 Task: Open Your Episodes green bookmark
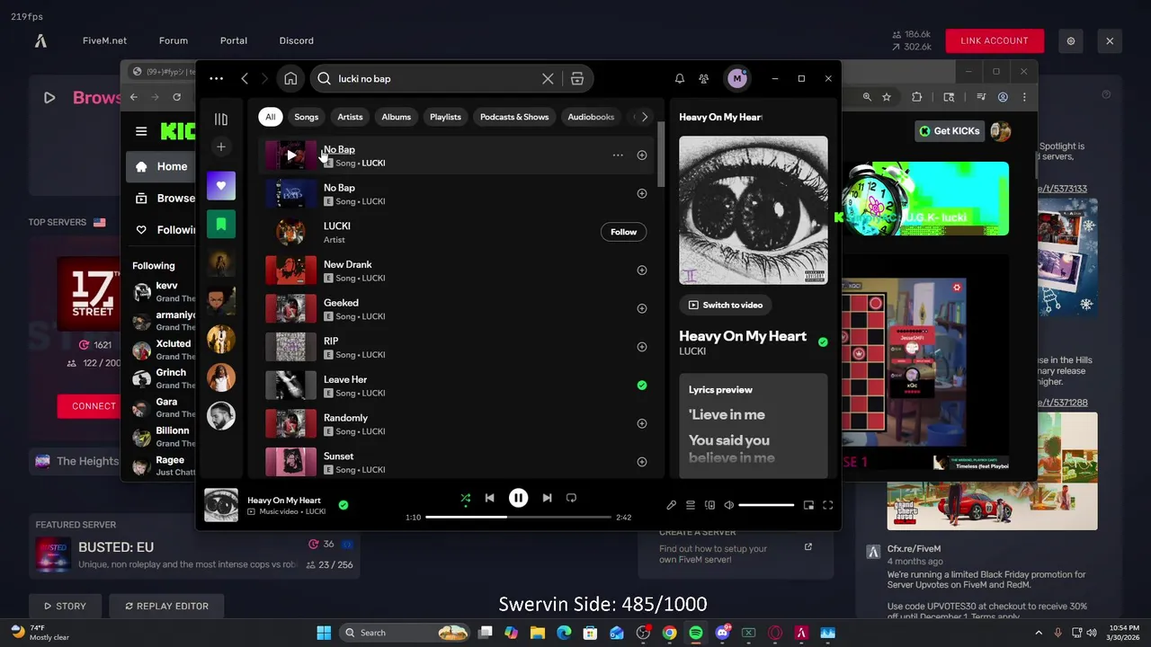click(x=221, y=224)
